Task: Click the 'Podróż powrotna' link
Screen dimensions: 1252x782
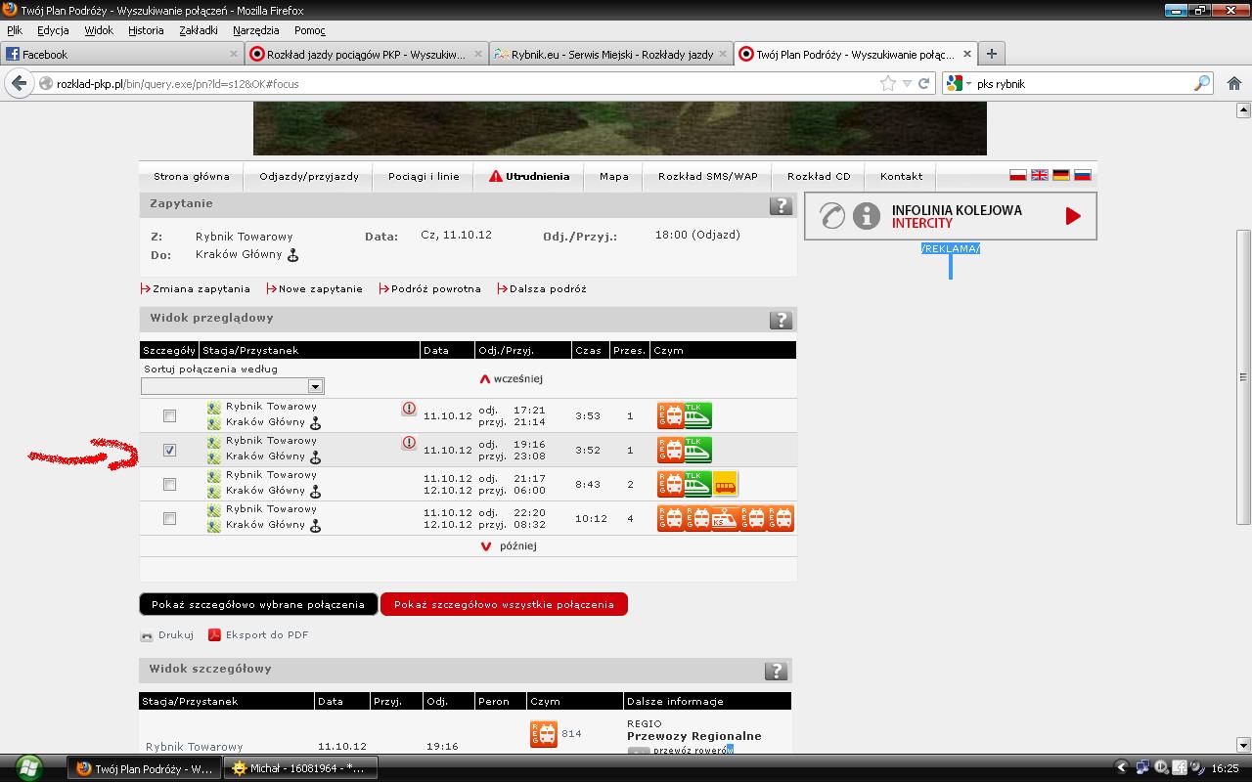Action: tap(435, 289)
